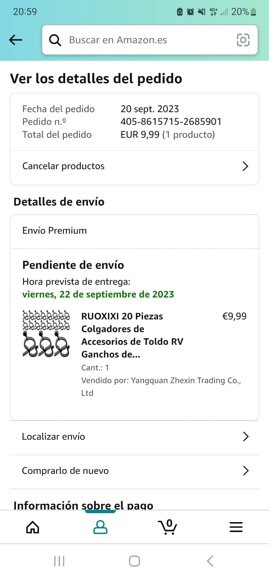
Task: Tap Android home navigation button
Action: (x=134, y=561)
